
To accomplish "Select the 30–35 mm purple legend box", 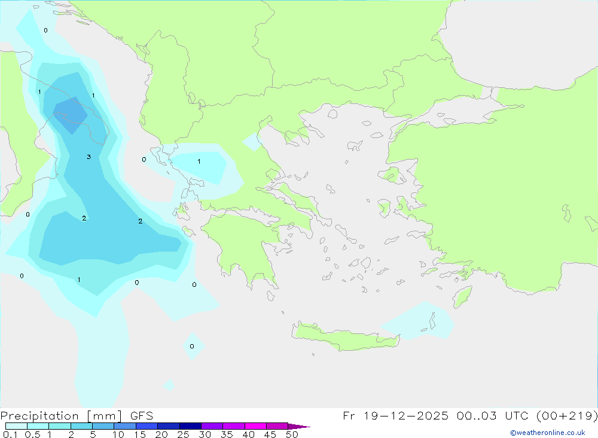I will coord(212,426).
